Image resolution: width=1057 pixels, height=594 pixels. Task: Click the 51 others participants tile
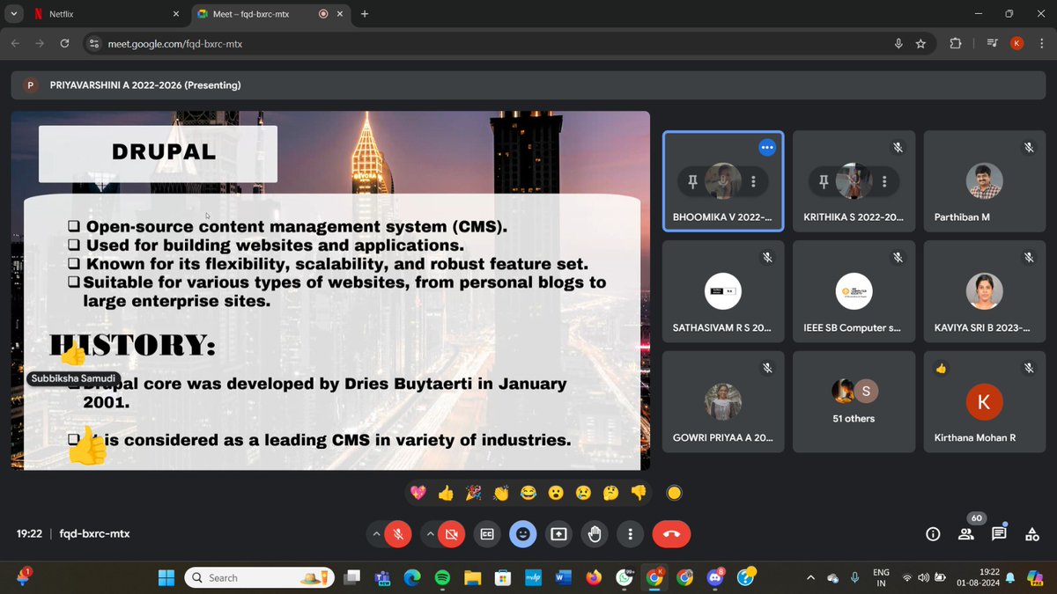[x=853, y=400]
